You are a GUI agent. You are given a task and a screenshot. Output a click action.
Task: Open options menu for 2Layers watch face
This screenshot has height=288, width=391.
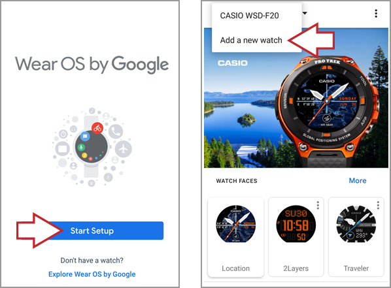click(318, 205)
